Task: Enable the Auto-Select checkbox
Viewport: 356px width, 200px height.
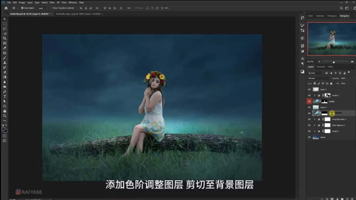Action: pyautogui.click(x=22, y=8)
